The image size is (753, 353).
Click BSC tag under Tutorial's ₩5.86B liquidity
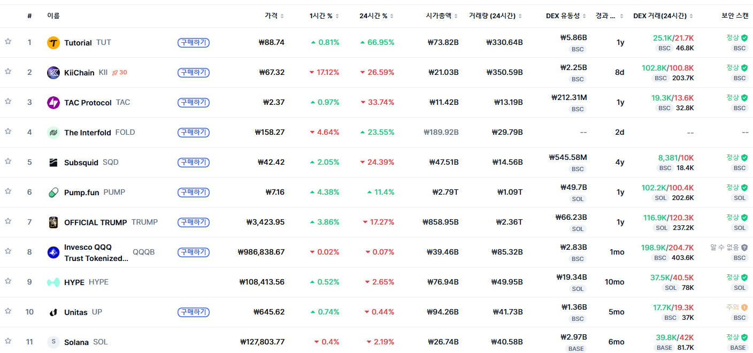coord(578,49)
